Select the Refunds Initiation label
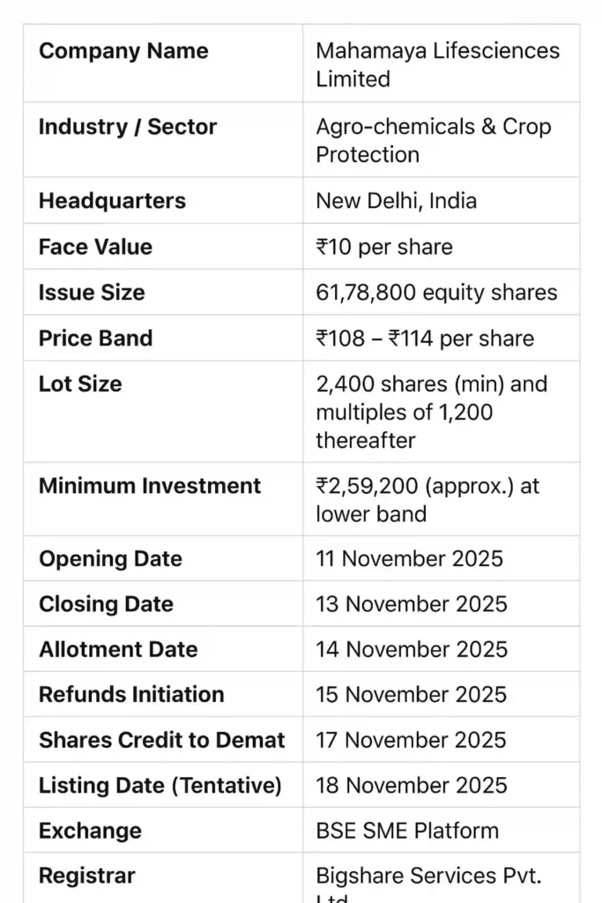Image resolution: width=602 pixels, height=903 pixels. point(131,695)
